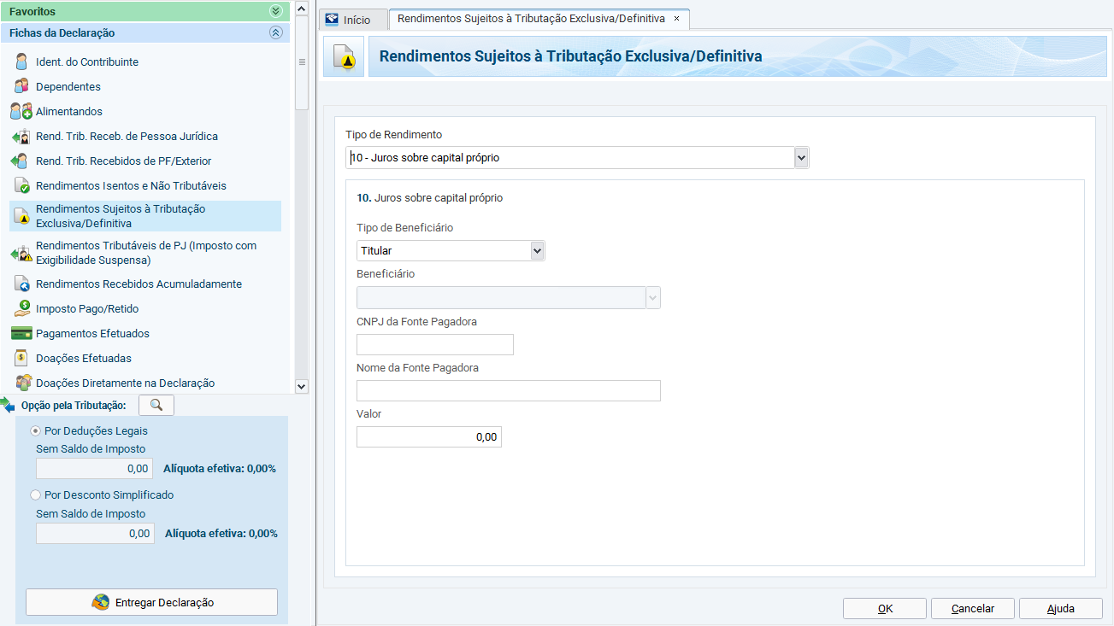The width and height of the screenshot is (1114, 626).
Task: Open Rend. Trib. Receb. de Pessoa Jurídica icon
Action: click(x=21, y=136)
